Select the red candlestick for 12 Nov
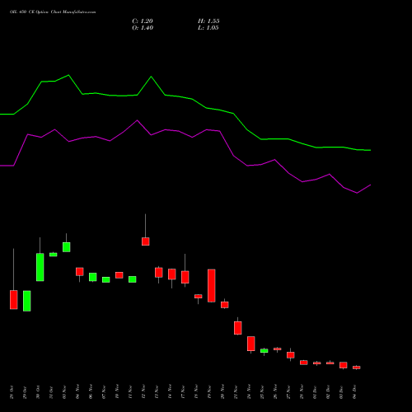The height and width of the screenshot is (412, 412). [x=146, y=241]
